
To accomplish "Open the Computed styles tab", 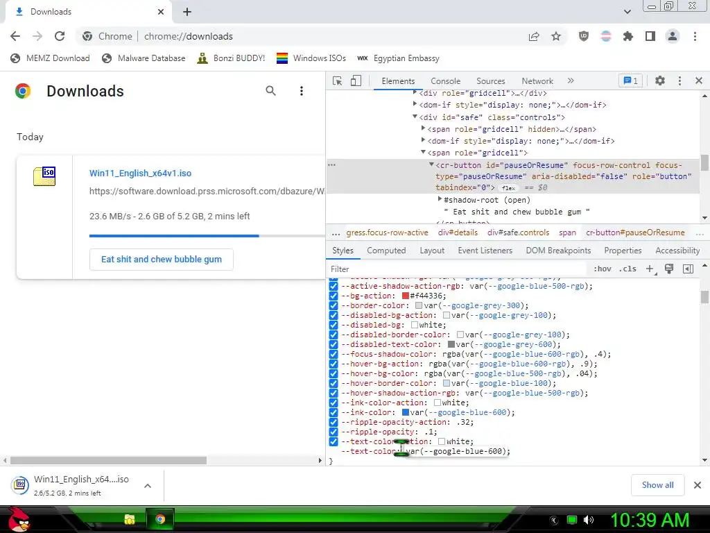I will 386,251.
